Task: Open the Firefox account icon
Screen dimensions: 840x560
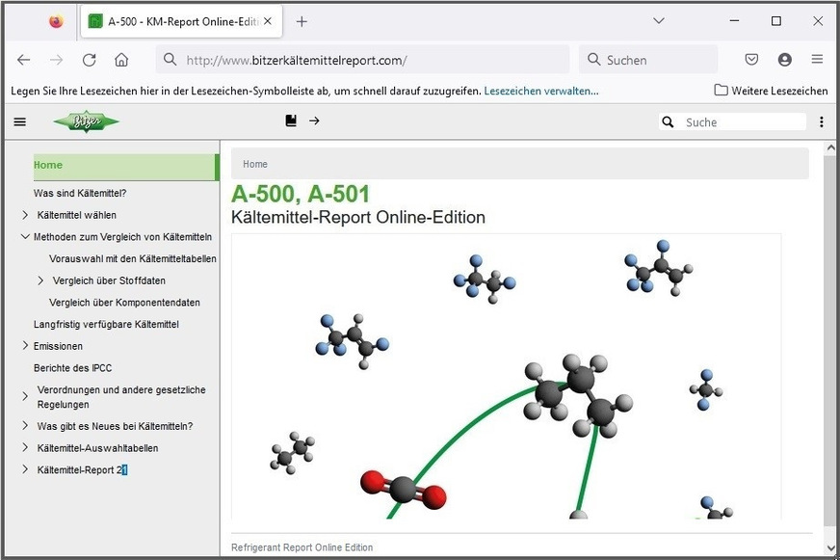Action: click(784, 60)
